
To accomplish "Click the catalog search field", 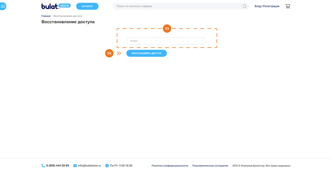I will click(178, 6).
